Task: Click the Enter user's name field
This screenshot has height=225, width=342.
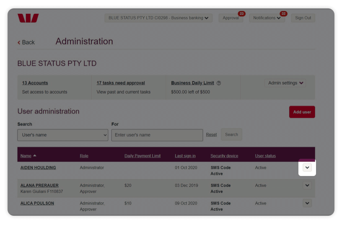Action: [157, 135]
